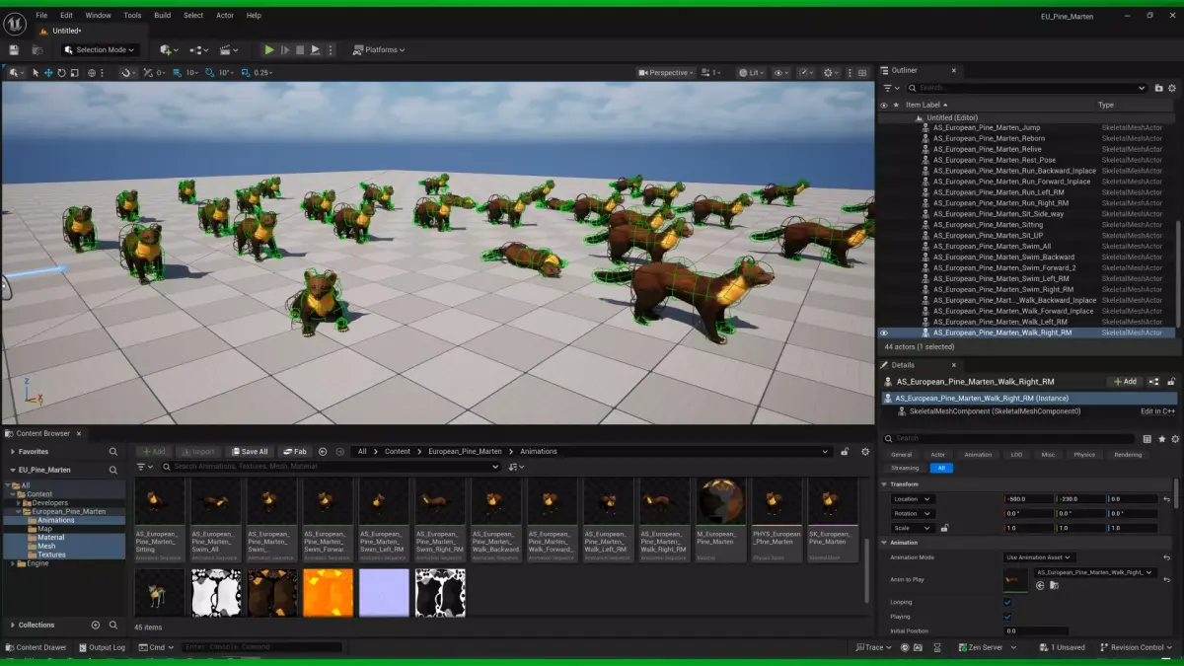Click the Fab button in Content Browser

(295, 451)
